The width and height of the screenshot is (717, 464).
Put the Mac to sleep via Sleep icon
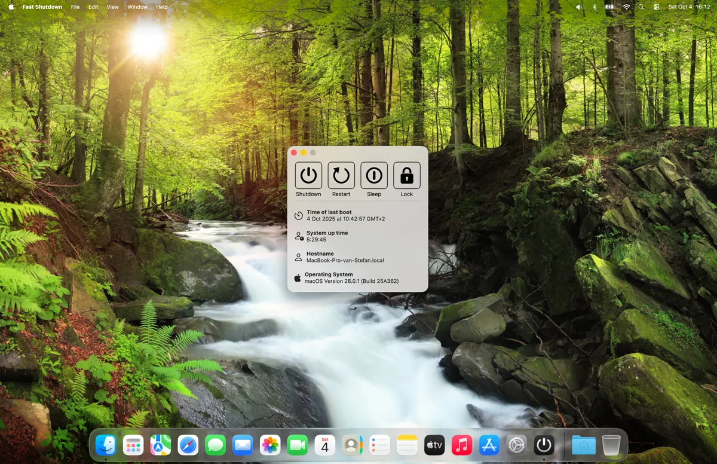tap(374, 176)
